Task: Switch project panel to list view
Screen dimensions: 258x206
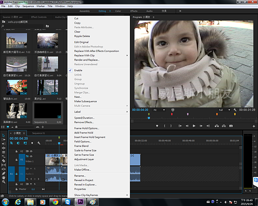Action: click(3, 127)
